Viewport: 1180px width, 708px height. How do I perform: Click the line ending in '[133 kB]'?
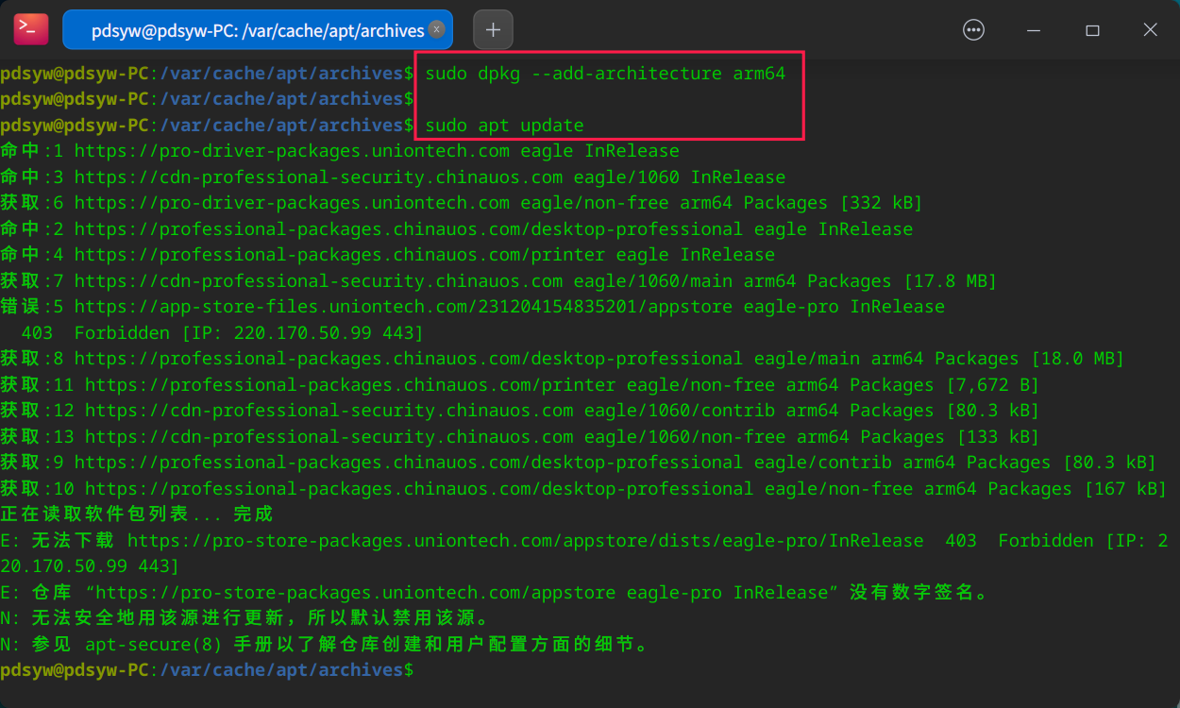coord(520,437)
